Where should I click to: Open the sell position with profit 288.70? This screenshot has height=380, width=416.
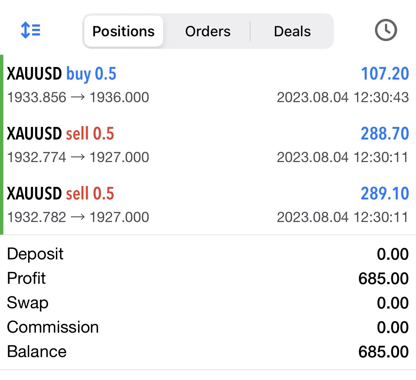[208, 145]
